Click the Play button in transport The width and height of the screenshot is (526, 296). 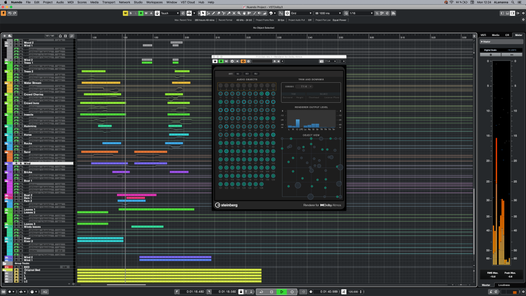282,292
